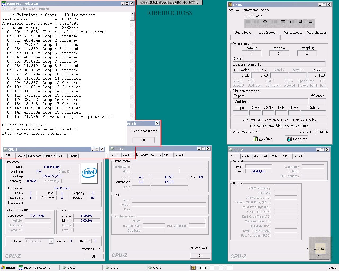Click the xtremesystems.org URL text

37,133
